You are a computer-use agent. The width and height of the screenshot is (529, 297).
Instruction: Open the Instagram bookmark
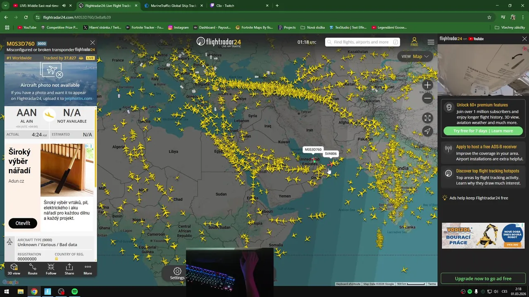[x=178, y=28]
